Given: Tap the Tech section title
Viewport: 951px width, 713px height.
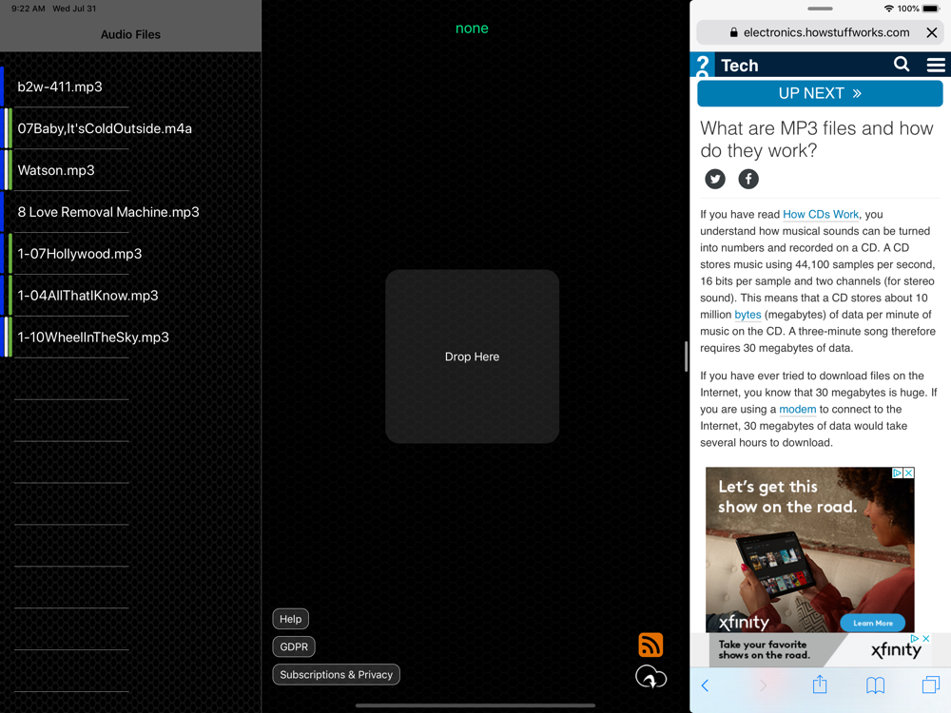Looking at the screenshot, I should click(739, 66).
